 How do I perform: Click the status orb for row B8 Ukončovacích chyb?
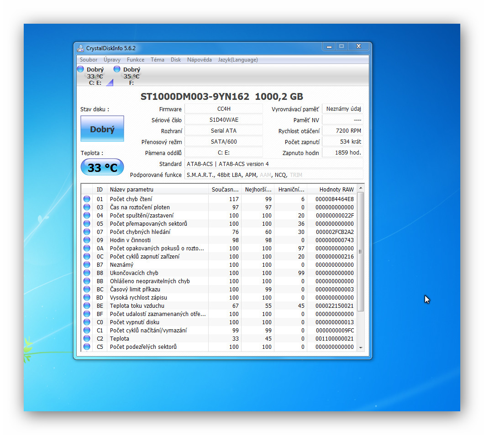[x=87, y=273]
